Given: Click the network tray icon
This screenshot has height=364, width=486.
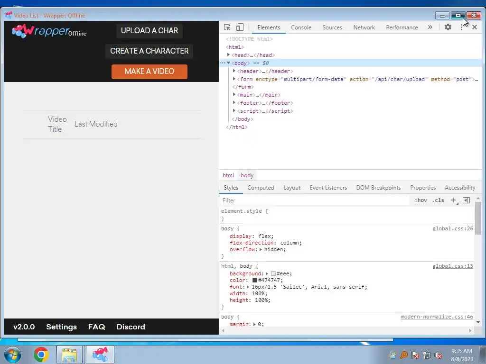Looking at the screenshot, I should coord(427,355).
